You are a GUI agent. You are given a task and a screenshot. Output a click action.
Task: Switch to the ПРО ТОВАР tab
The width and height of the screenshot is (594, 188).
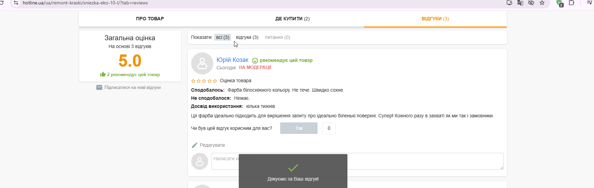[x=150, y=19]
